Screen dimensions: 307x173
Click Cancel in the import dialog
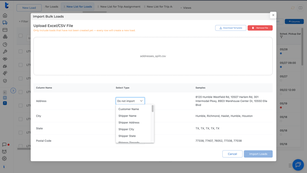(232, 154)
